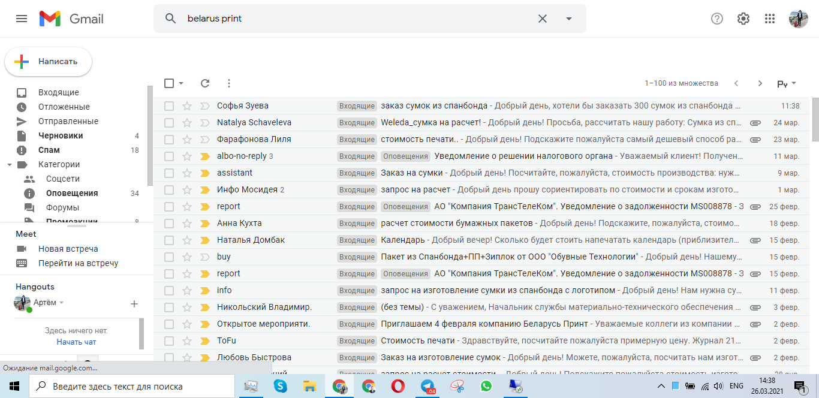Star the Weleda_сумка на расчет email
This screenshot has width=819, height=398.
click(187, 123)
